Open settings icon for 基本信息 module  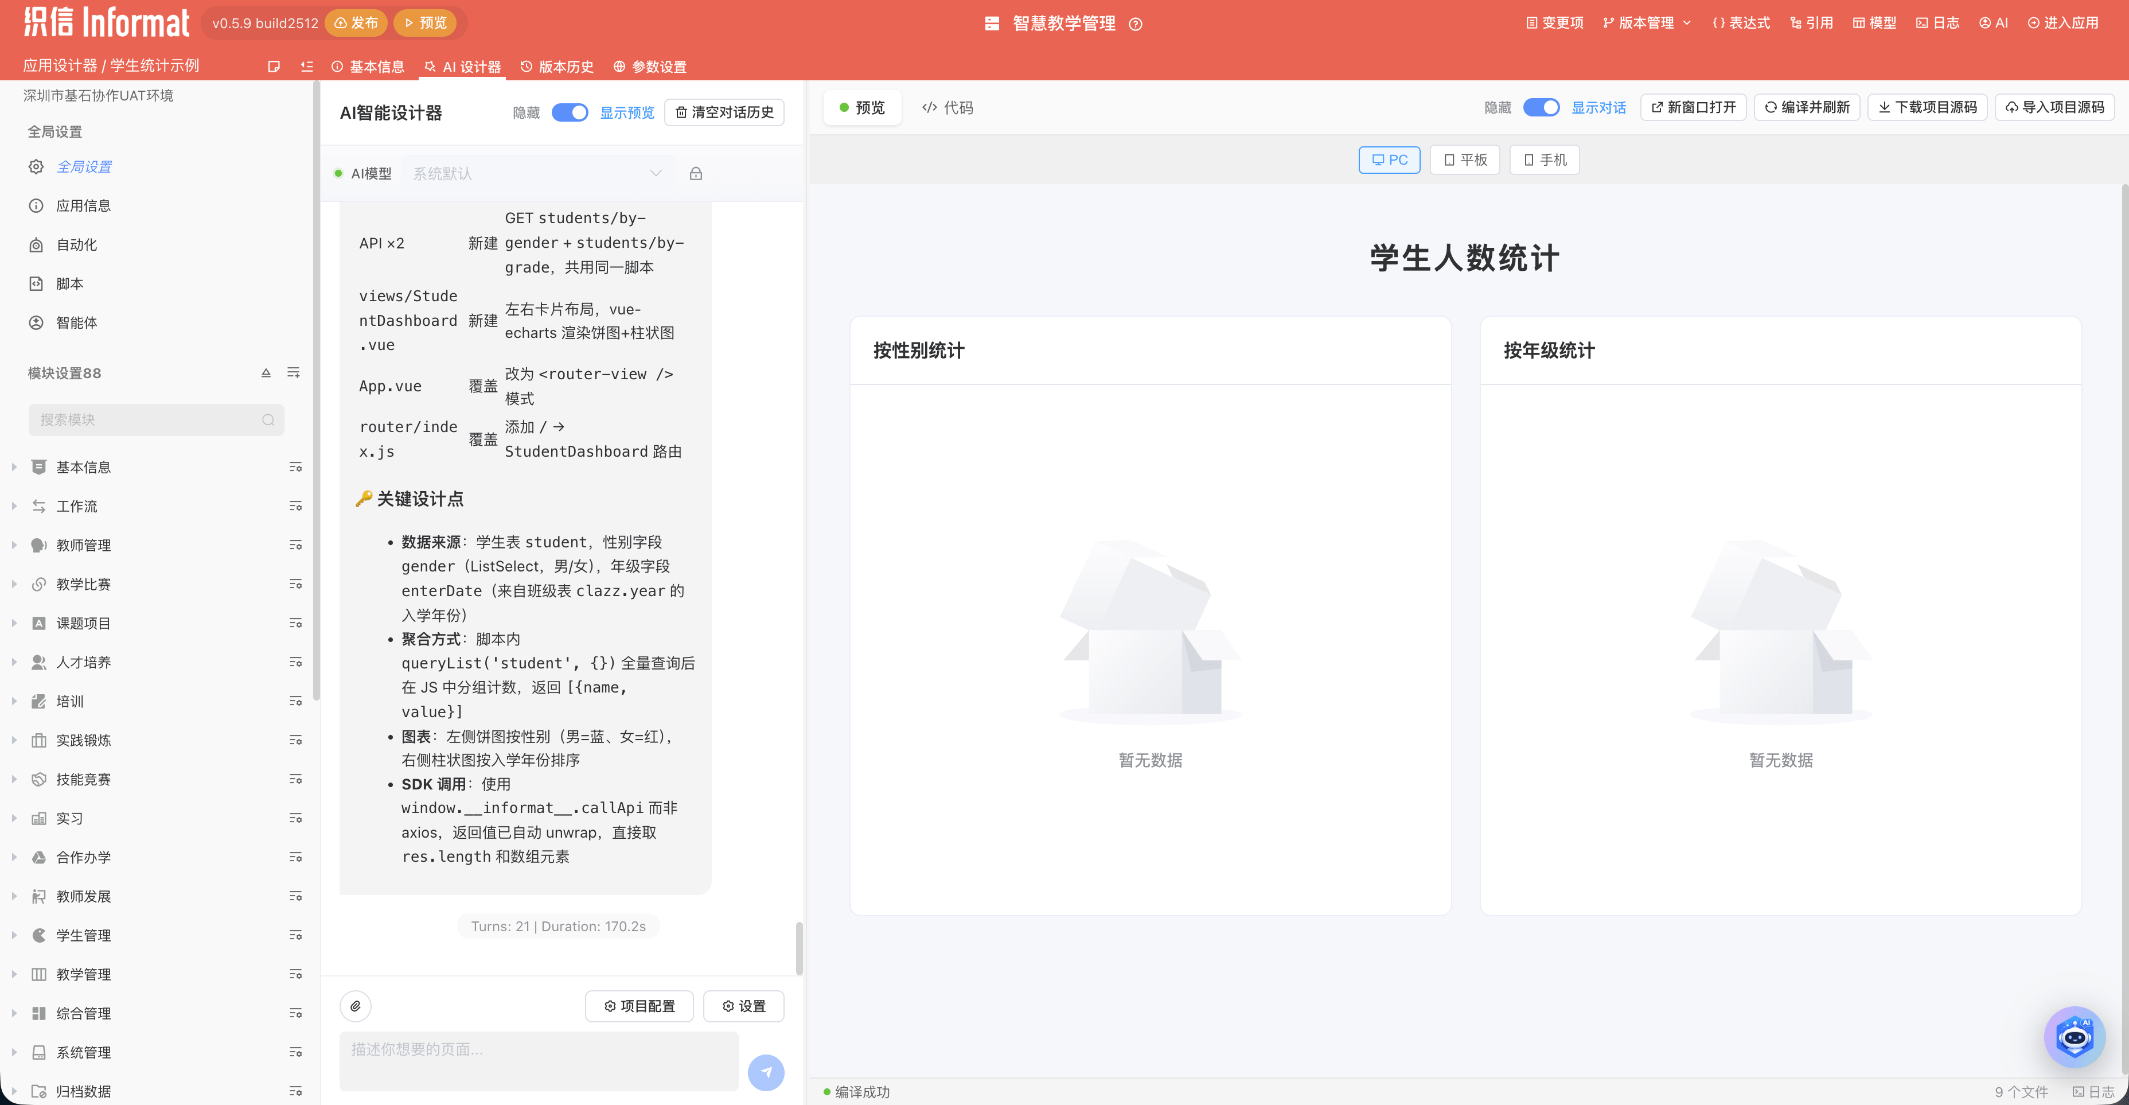[295, 467]
